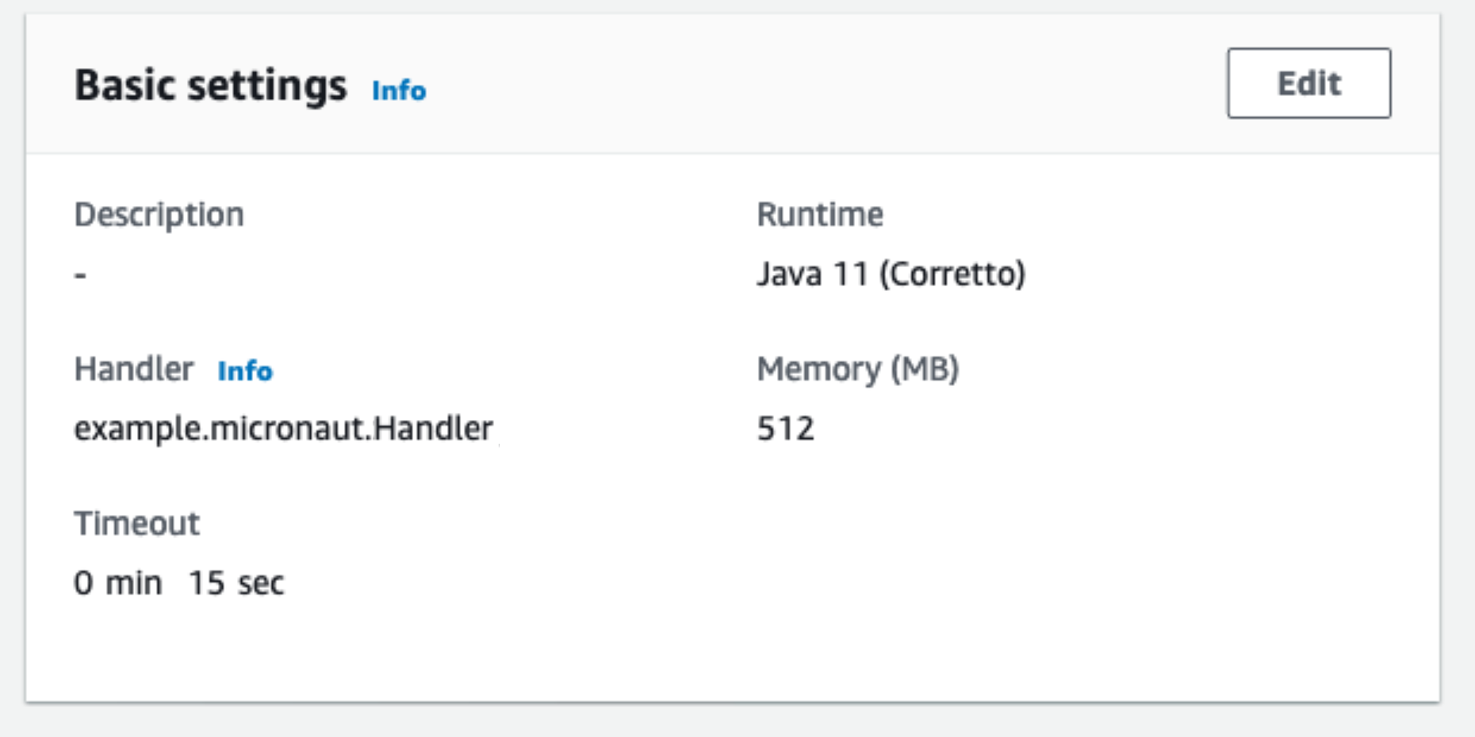Click the Timeout label
Viewport: 1475px width, 737px height.
[x=137, y=524]
